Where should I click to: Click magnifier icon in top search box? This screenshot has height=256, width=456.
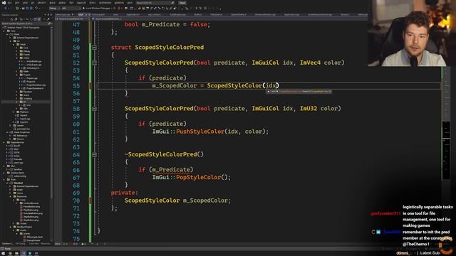(x=172, y=3)
